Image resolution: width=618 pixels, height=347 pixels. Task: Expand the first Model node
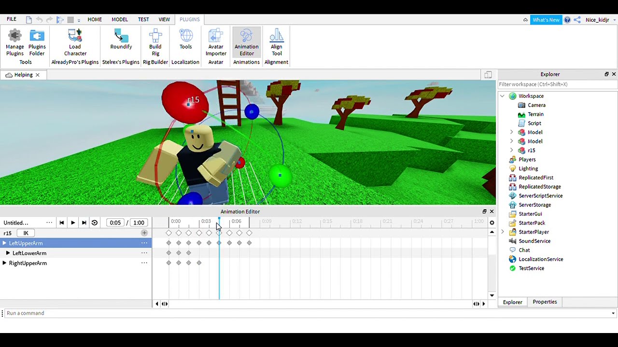pos(512,132)
